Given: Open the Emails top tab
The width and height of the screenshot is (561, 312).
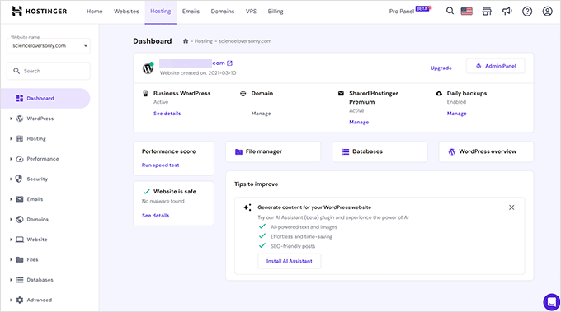Looking at the screenshot, I should (191, 12).
